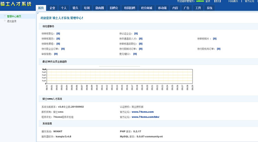This screenshot has height=142, width=258.
Task: Open the 待认证企业 count [0]
Action: pos(136,33)
